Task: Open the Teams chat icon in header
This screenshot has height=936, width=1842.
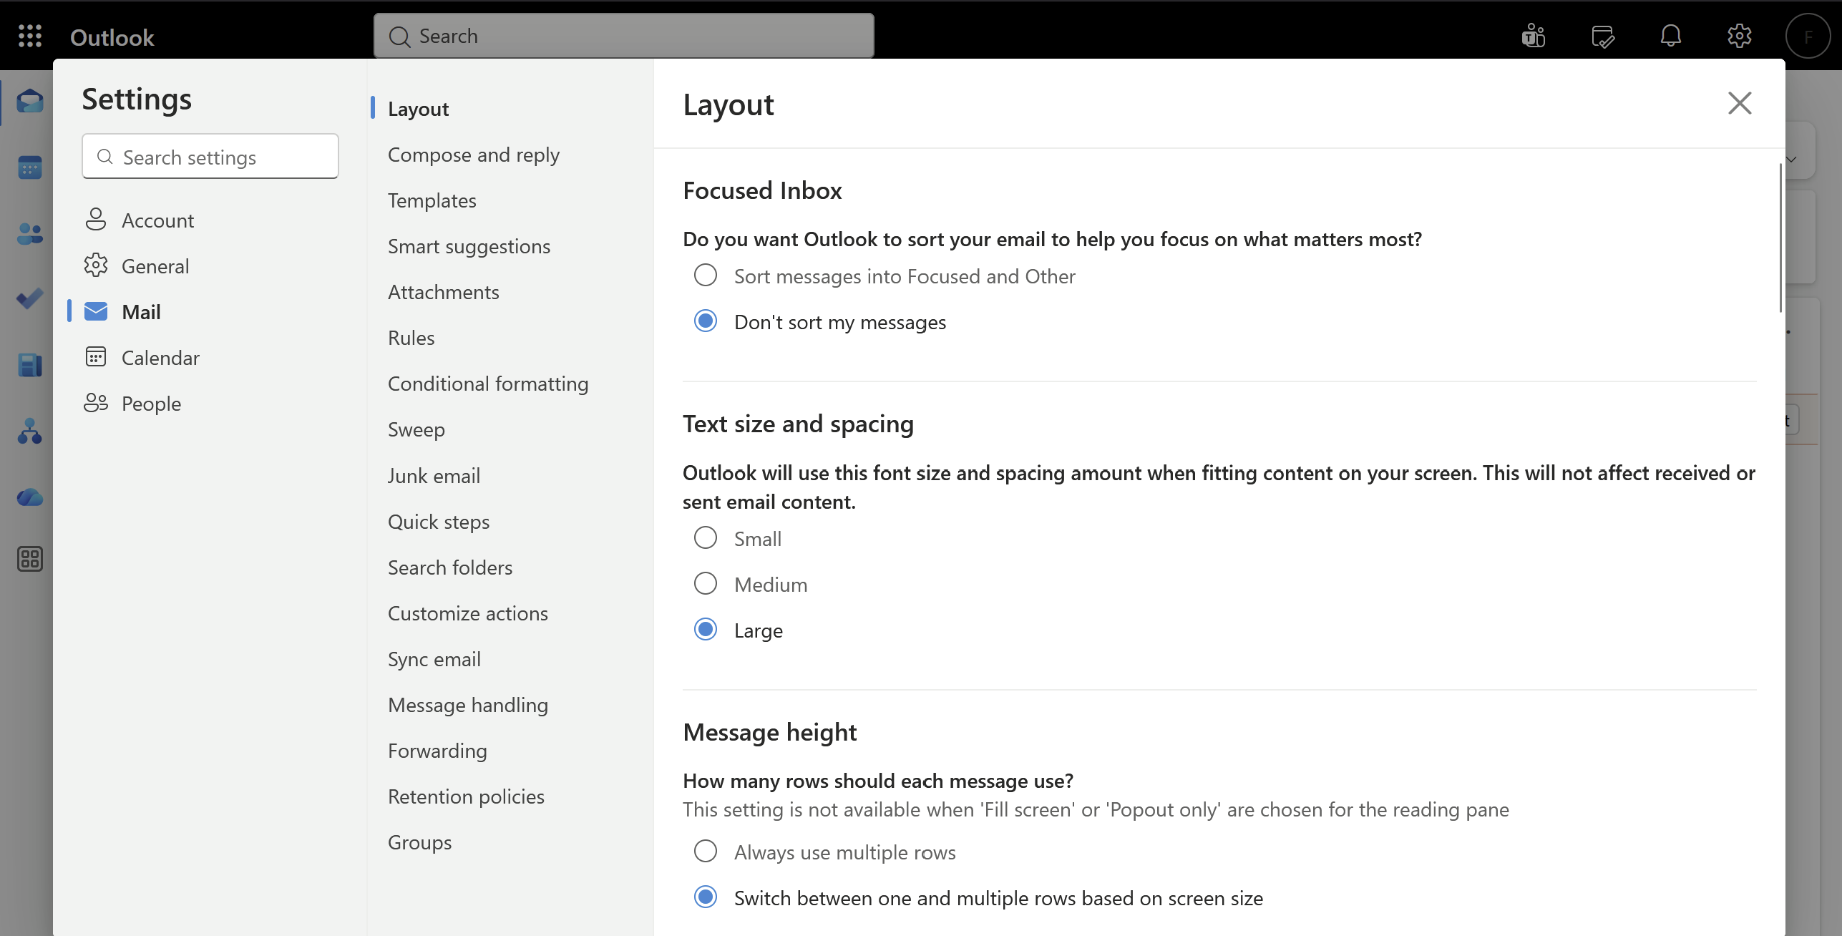Action: click(1533, 36)
